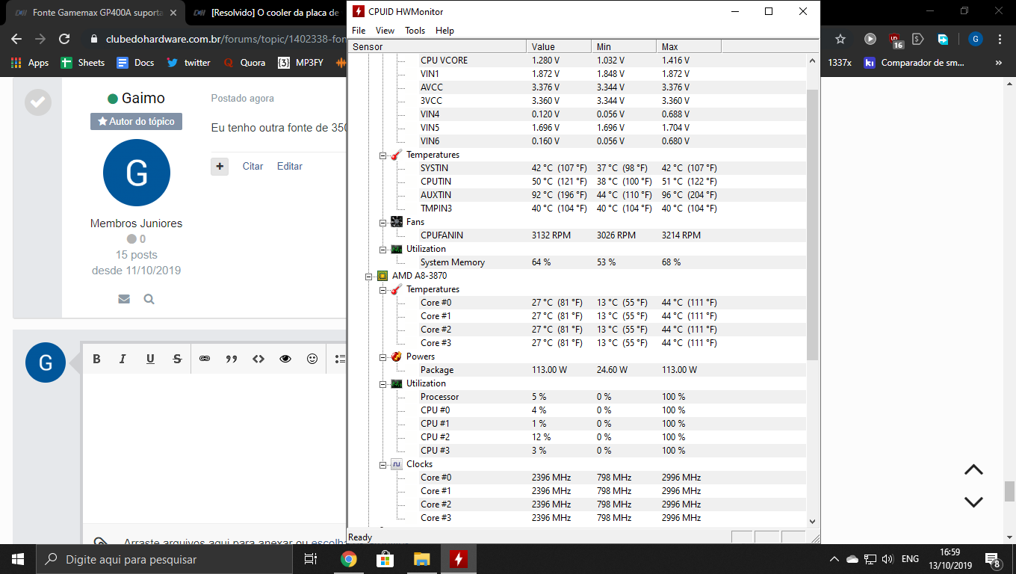Click the Citar link in the forum post
This screenshot has width=1016, height=574.
click(253, 166)
